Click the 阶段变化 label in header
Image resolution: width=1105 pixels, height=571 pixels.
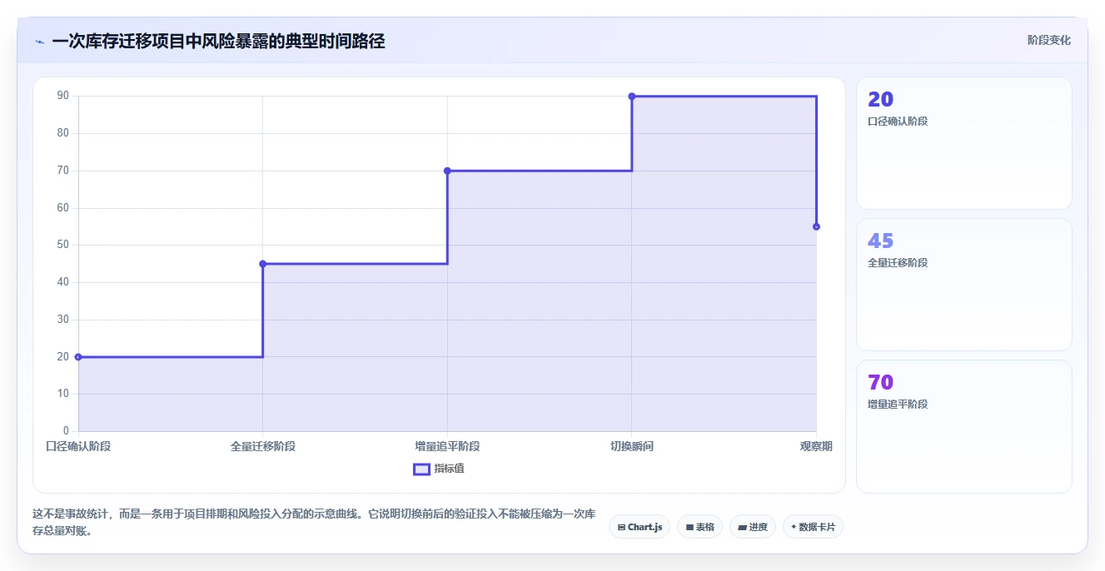pos(1048,40)
